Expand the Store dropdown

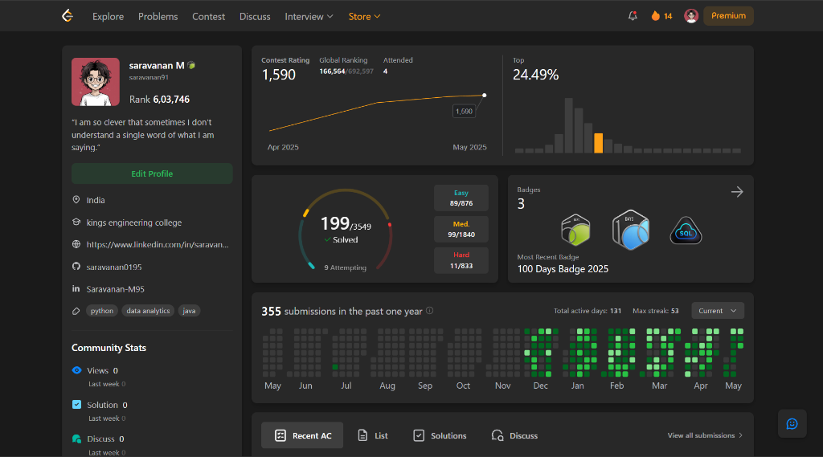[x=364, y=16]
